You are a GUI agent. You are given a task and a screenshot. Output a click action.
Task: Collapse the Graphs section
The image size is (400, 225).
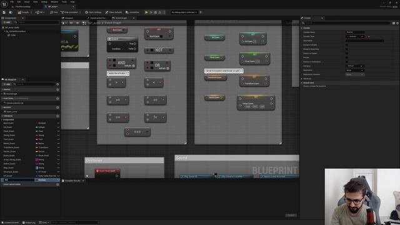pos(2,89)
